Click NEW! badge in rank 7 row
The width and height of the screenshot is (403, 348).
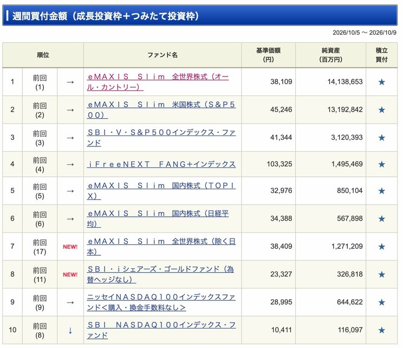pos(70,247)
